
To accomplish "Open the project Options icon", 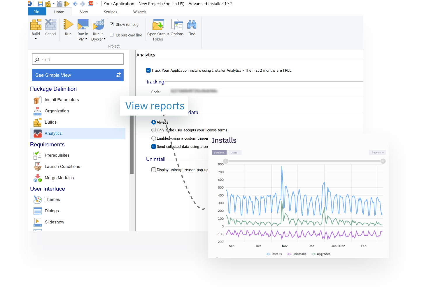I will pyautogui.click(x=177, y=25).
